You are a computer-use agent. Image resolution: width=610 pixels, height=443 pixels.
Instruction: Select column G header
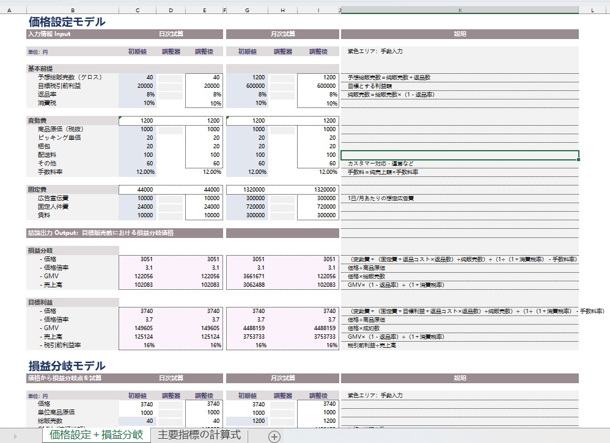(247, 10)
